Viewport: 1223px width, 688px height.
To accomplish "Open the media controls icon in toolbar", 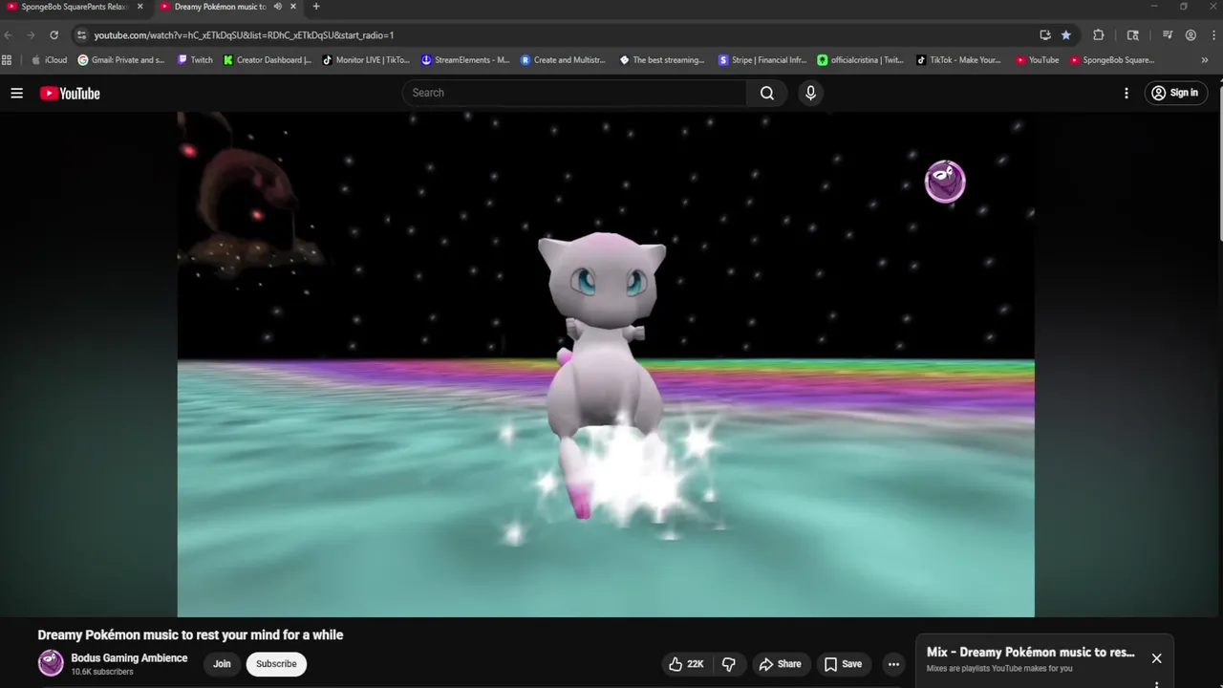I will [1168, 35].
